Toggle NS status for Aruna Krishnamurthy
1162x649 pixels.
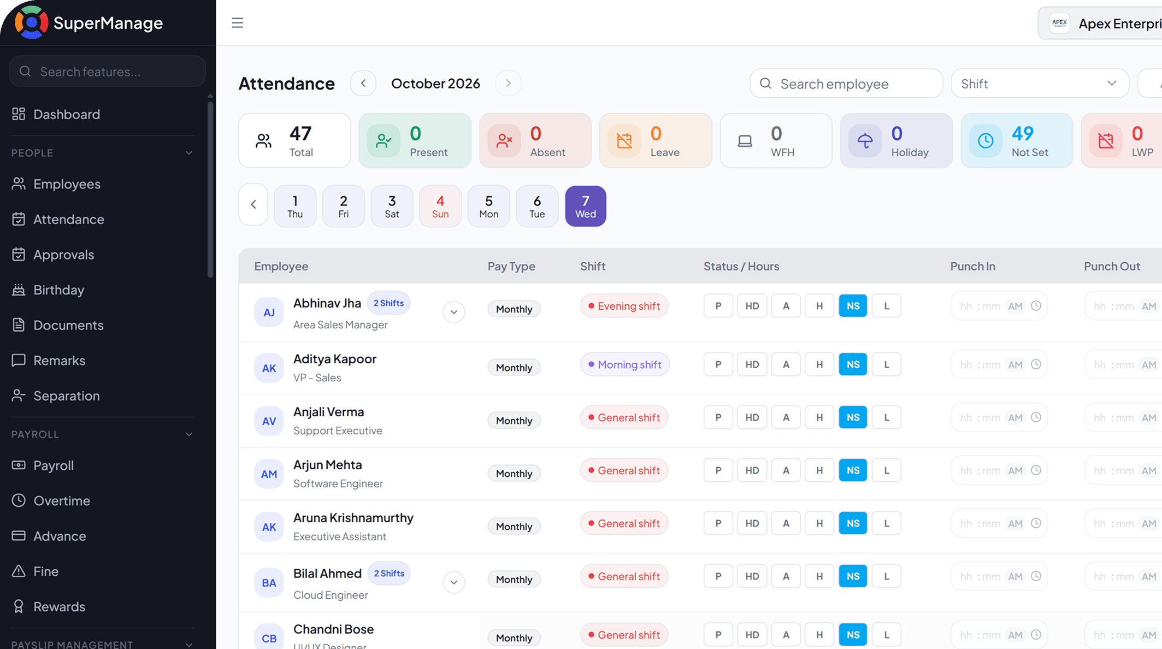click(x=853, y=523)
